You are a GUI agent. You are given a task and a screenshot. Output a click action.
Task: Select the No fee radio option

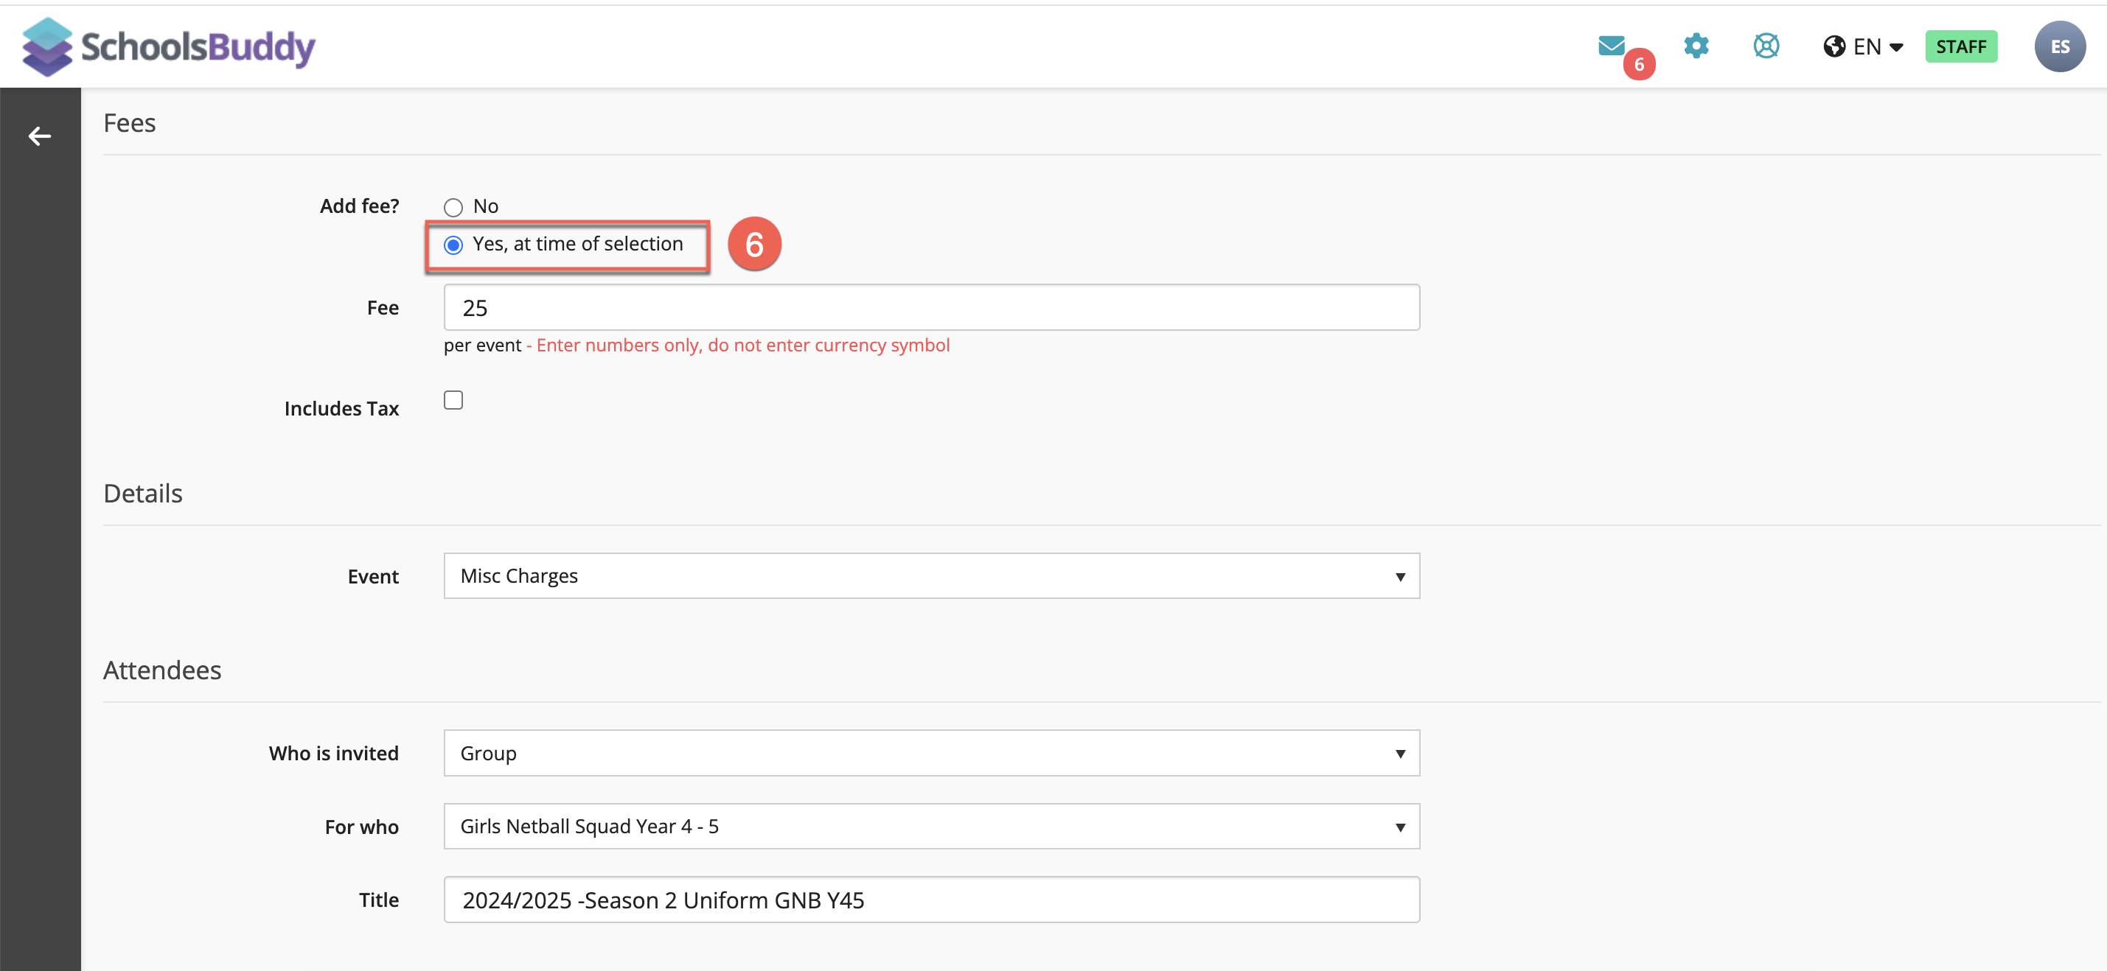(453, 208)
